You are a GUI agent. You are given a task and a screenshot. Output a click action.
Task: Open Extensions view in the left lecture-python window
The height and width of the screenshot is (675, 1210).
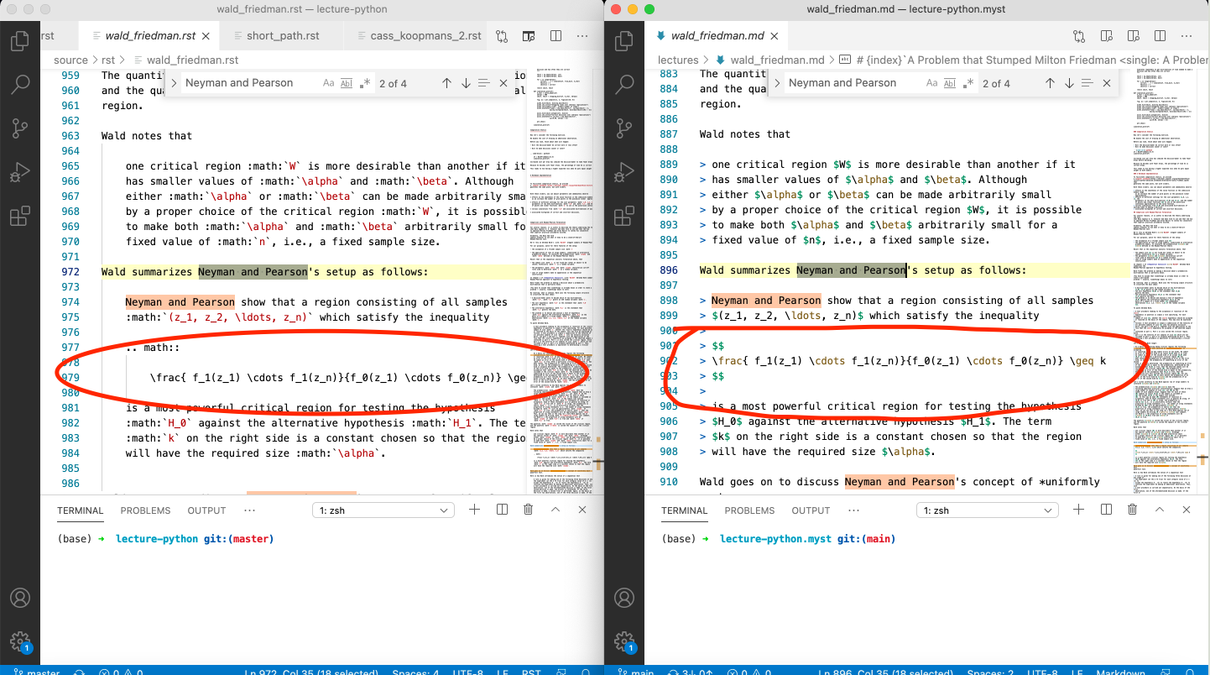coord(20,217)
